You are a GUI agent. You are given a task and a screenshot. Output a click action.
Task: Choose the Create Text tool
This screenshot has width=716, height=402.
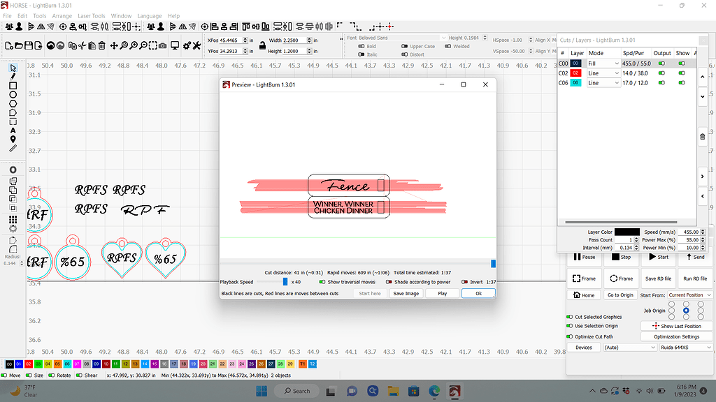tap(13, 130)
